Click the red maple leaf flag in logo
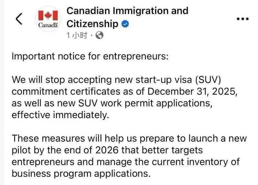 [48, 15]
